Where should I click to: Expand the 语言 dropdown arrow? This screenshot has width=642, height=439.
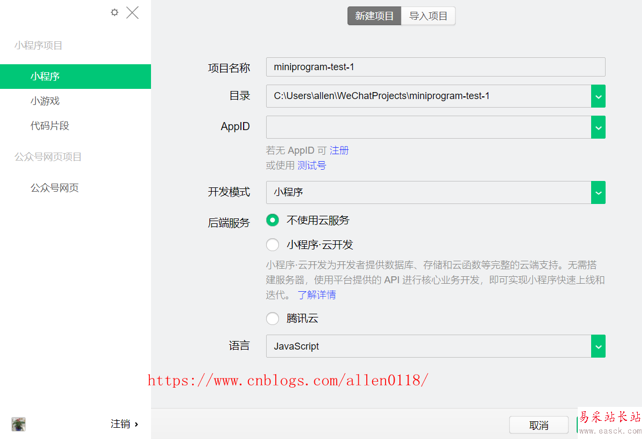click(x=598, y=346)
